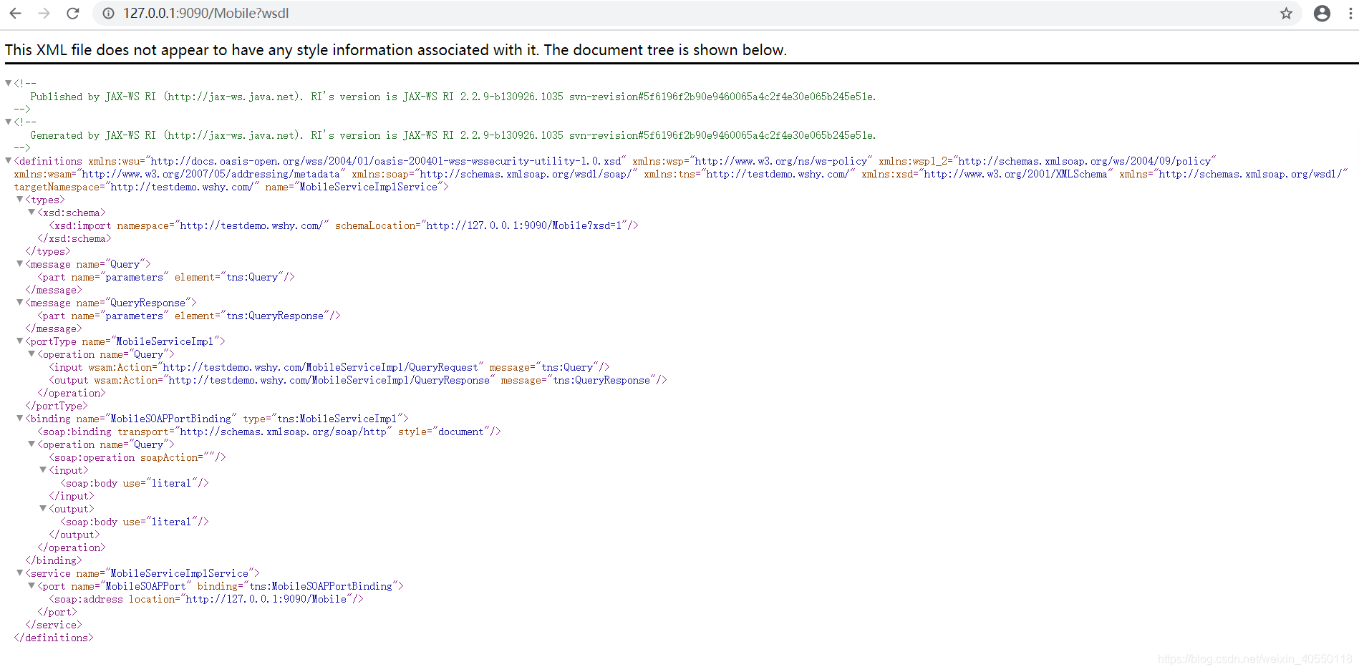Click the type value "tns:MobileServiceImpl"
The image size is (1359, 672).
point(337,419)
